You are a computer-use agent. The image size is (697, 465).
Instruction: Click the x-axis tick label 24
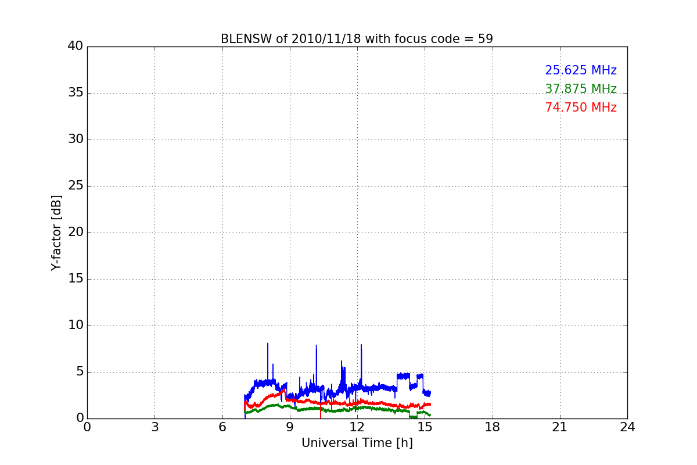pos(627,427)
